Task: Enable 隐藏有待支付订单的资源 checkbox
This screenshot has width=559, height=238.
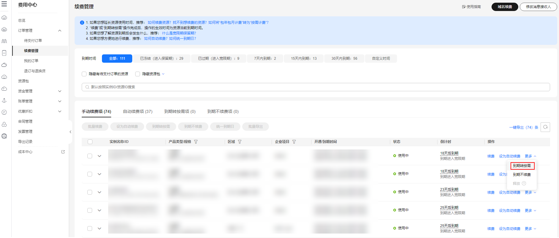Action: click(84, 74)
